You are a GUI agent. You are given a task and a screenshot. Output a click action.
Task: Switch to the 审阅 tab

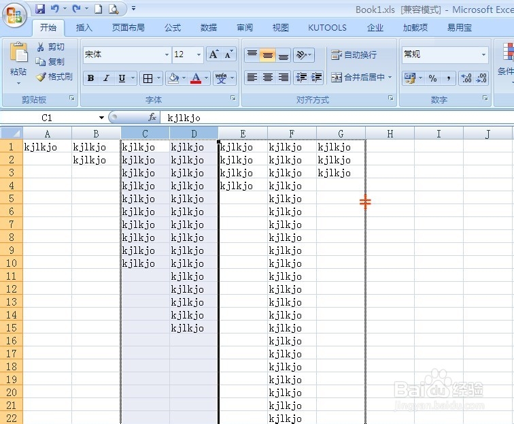245,28
